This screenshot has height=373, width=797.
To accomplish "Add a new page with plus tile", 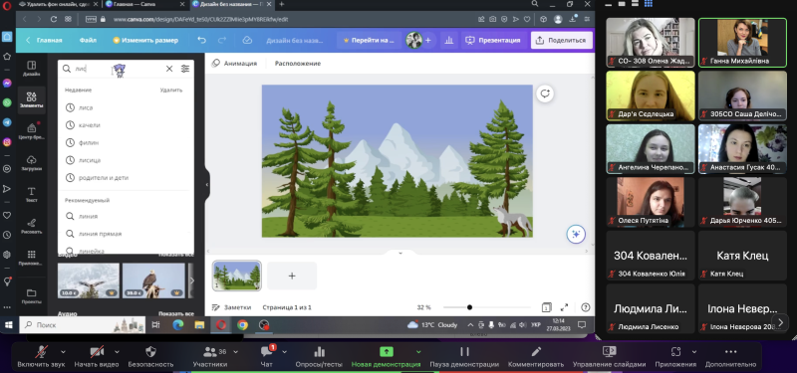I will pyautogui.click(x=292, y=276).
